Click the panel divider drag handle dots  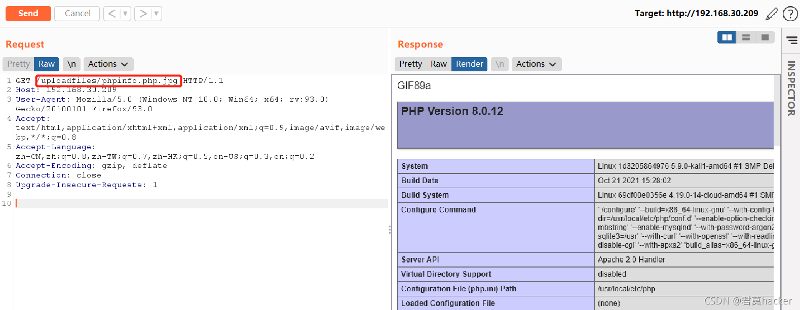pos(390,230)
